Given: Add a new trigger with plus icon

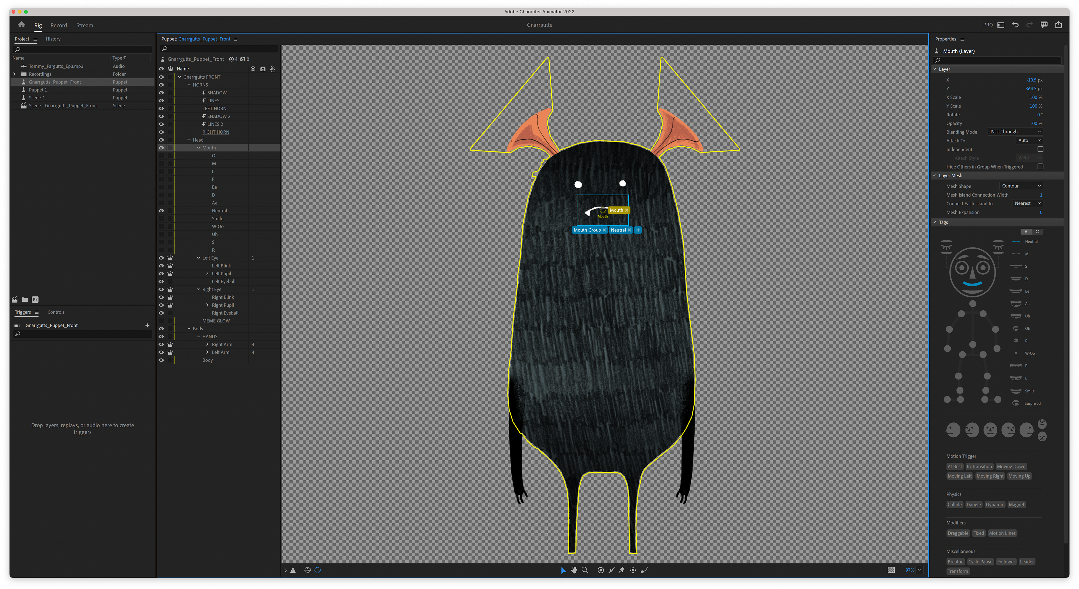Looking at the screenshot, I should (148, 325).
